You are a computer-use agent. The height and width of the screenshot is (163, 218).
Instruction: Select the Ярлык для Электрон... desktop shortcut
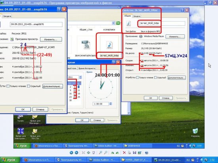(x=21, y=134)
